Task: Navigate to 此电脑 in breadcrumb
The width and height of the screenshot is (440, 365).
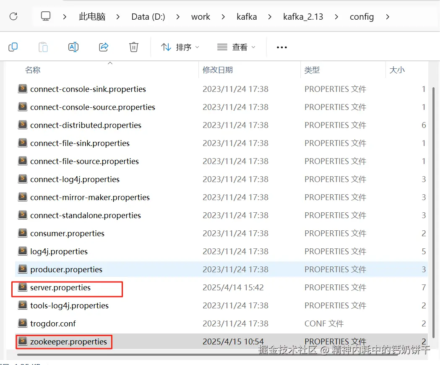Action: [x=92, y=16]
